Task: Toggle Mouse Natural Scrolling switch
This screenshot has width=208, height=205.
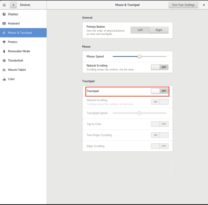Action: pos(160,67)
